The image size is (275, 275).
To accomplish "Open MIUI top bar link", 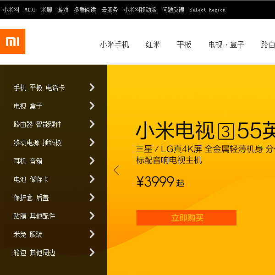I will (30, 10).
